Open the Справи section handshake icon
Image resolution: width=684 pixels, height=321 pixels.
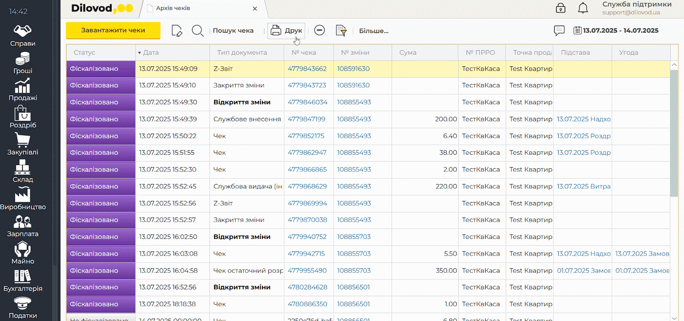pos(22,31)
